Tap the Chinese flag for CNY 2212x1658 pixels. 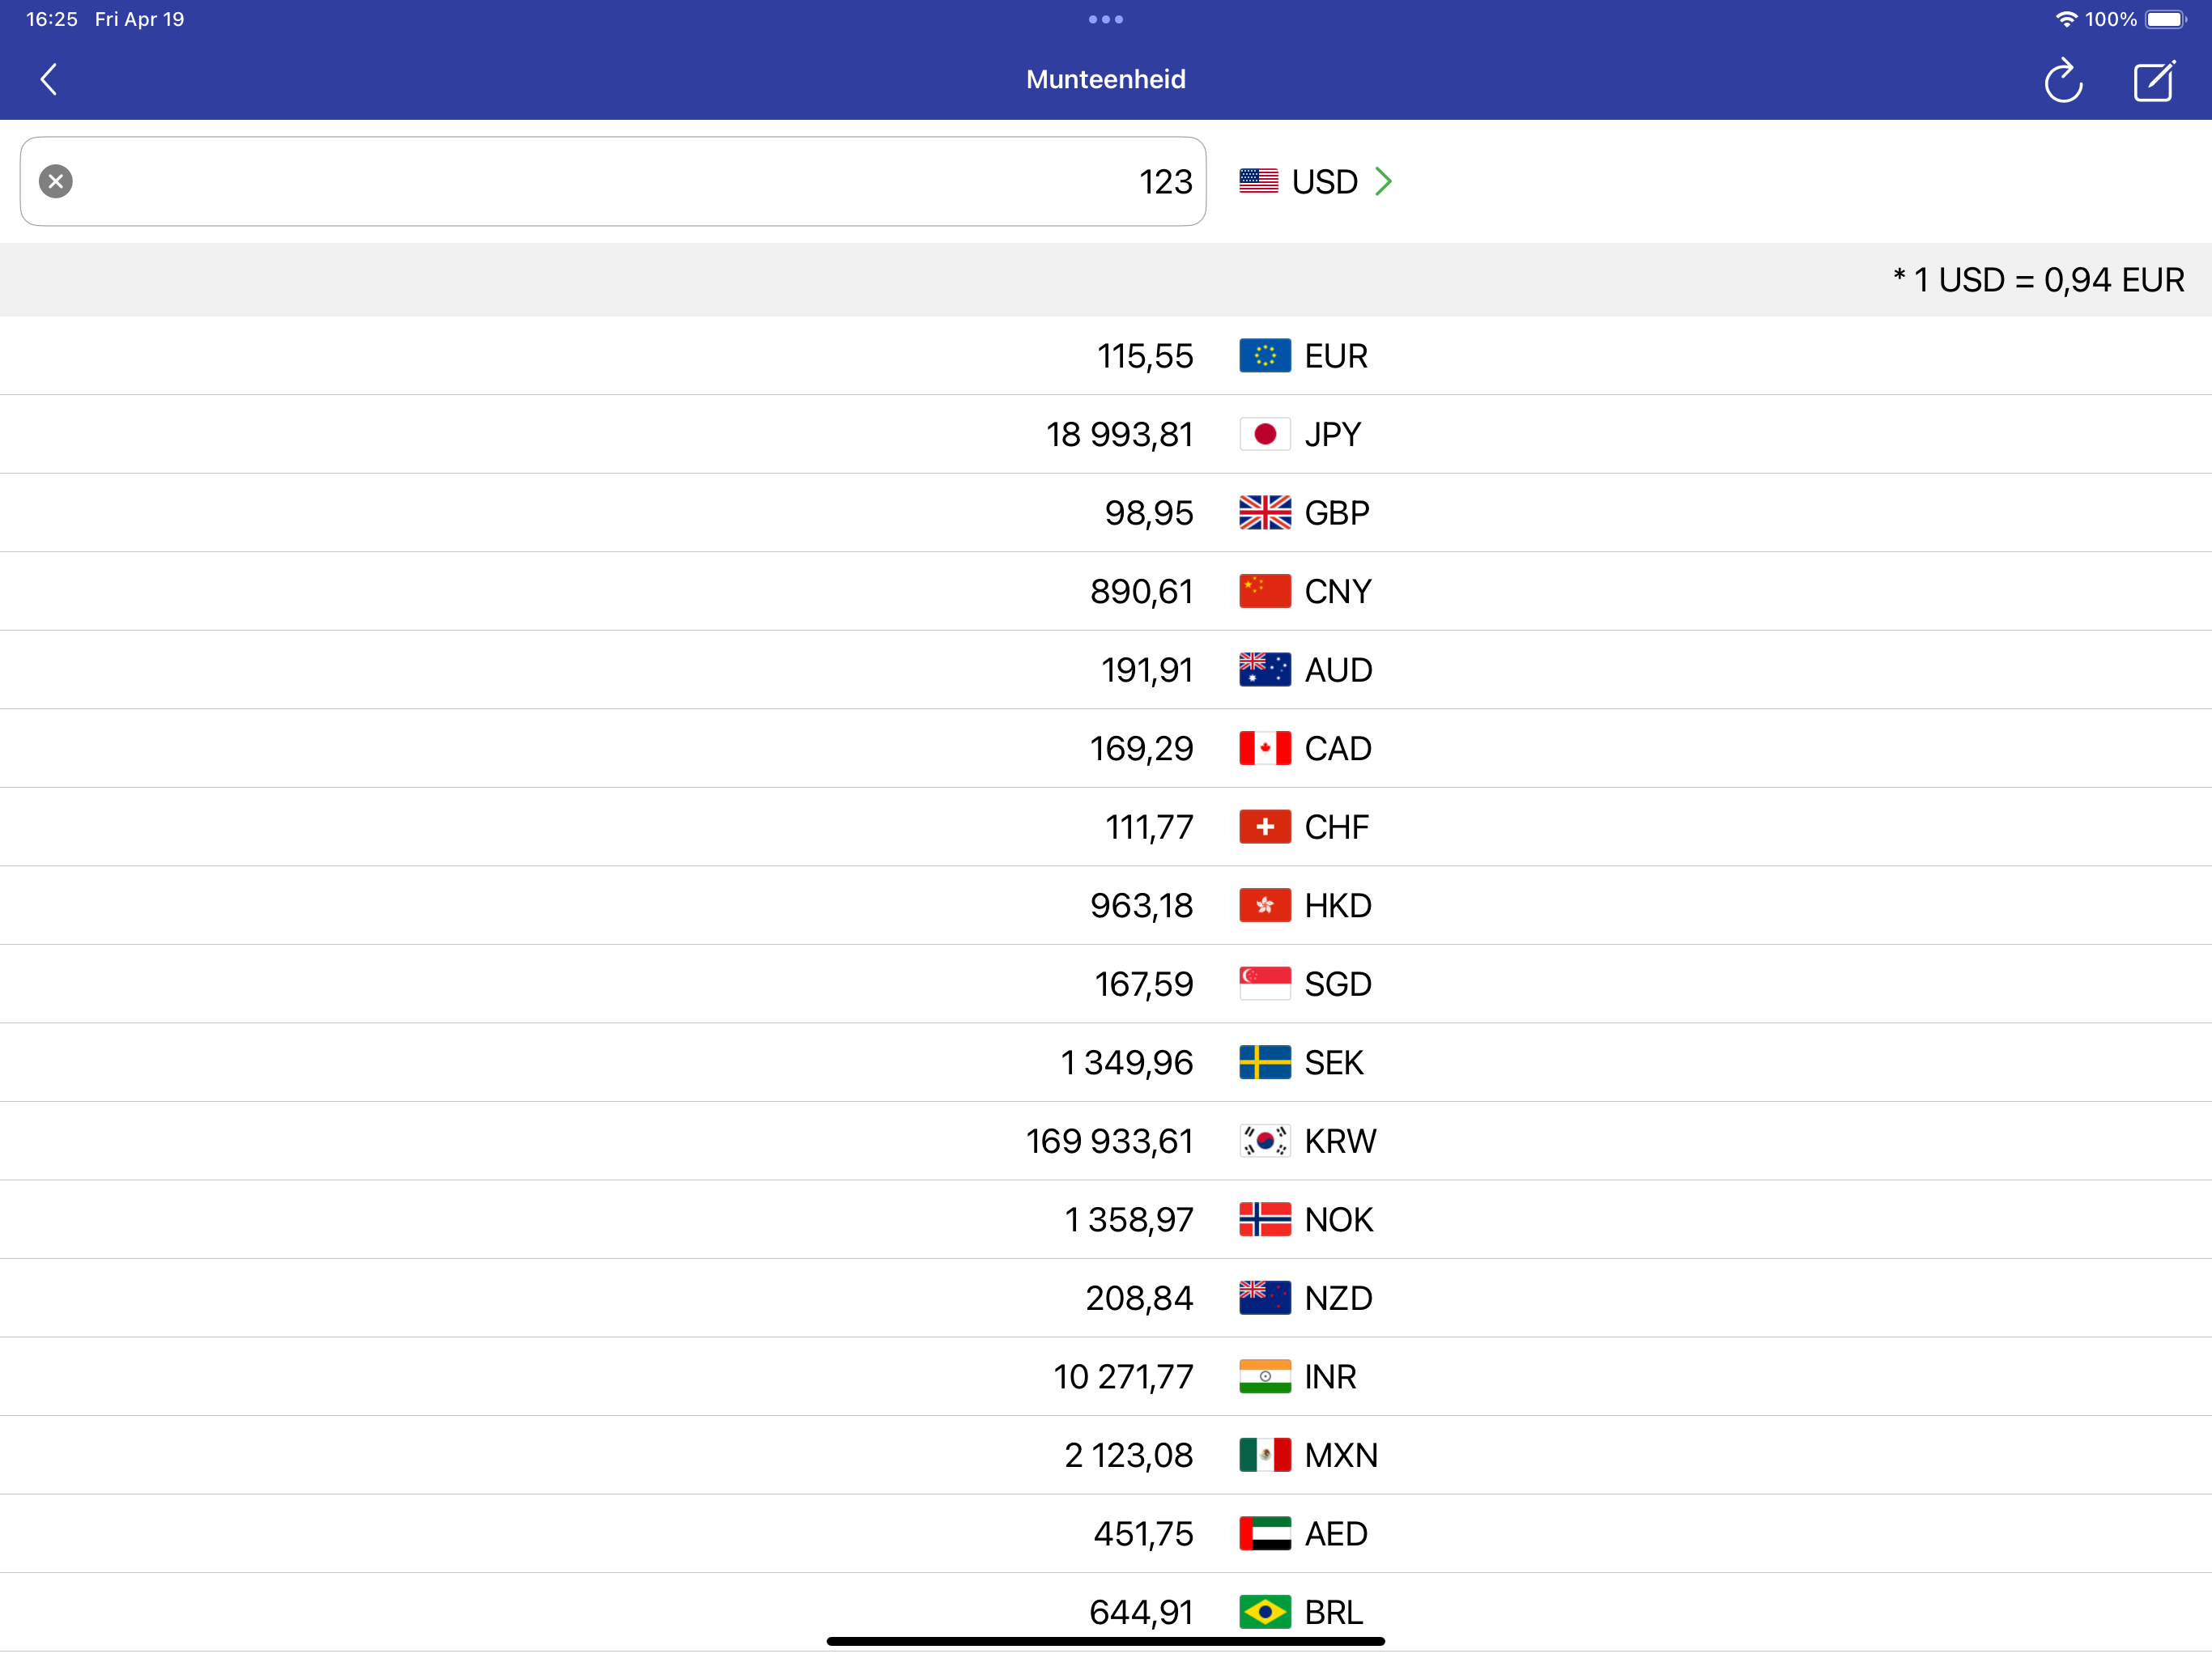click(x=1264, y=591)
